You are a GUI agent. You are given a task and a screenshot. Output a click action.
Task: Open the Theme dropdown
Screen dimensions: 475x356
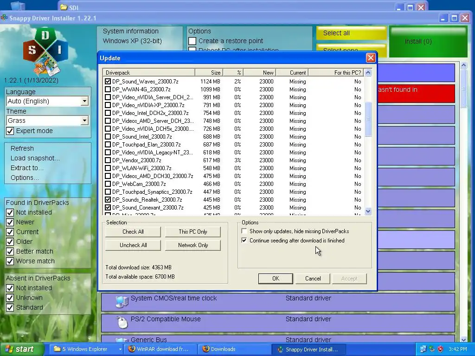point(84,121)
